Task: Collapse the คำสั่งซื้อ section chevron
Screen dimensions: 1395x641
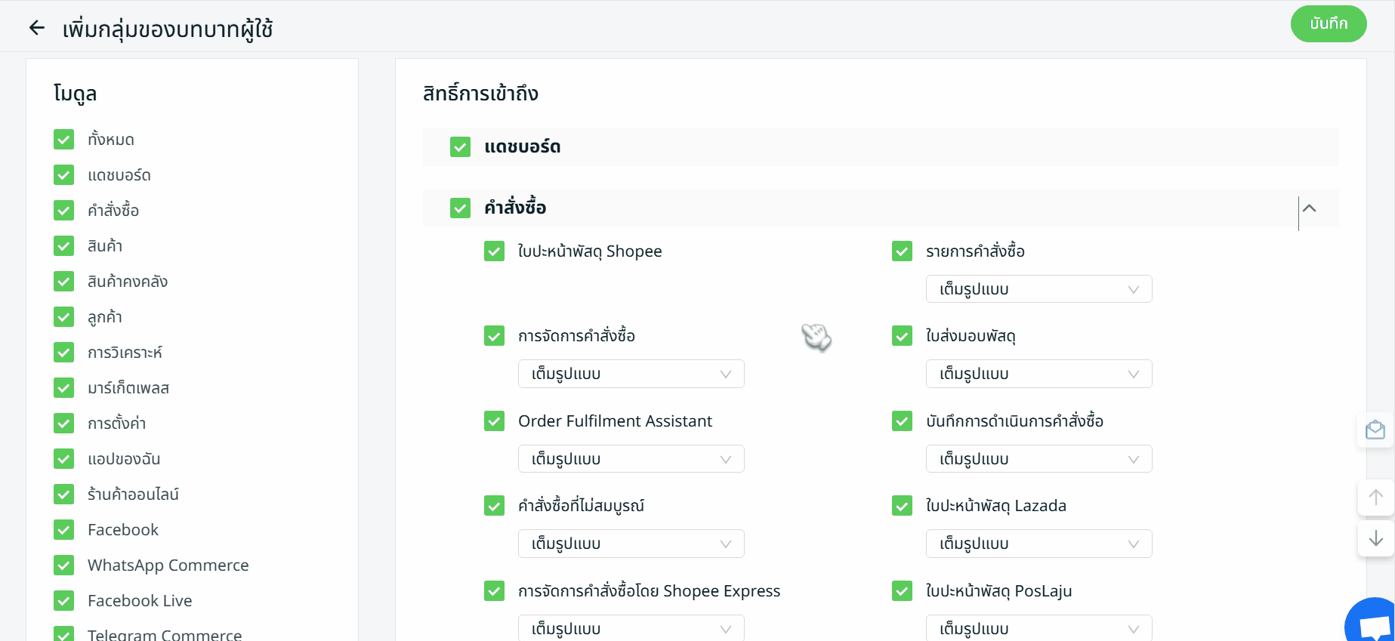Action: pos(1310,208)
